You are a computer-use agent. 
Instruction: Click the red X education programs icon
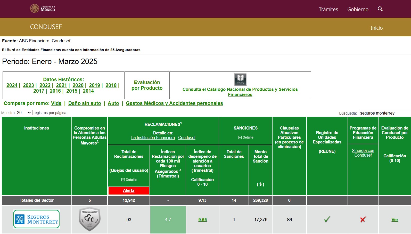point(363,220)
